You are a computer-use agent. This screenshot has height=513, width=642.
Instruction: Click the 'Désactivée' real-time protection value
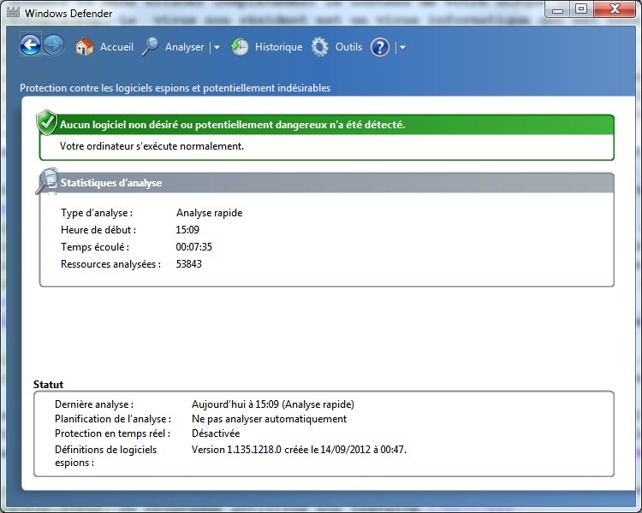(x=216, y=433)
